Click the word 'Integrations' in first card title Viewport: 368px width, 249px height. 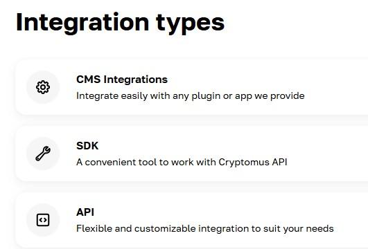pos(136,80)
